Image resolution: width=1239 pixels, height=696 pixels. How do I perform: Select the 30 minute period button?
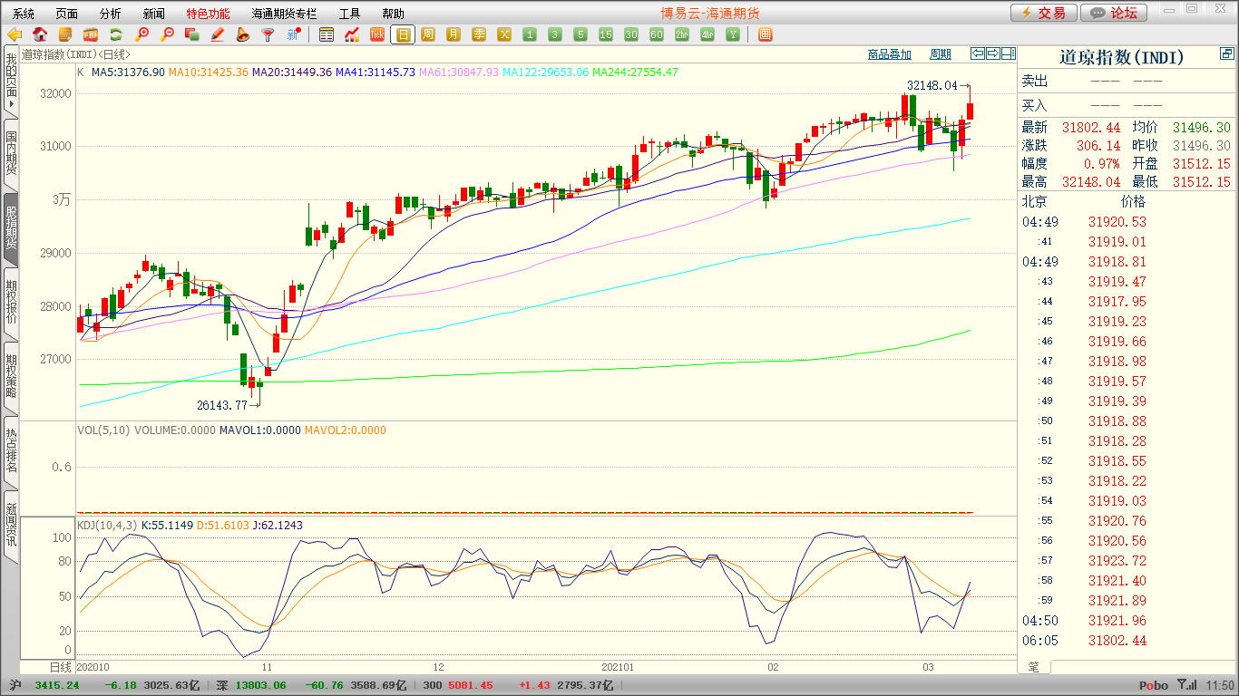[631, 34]
